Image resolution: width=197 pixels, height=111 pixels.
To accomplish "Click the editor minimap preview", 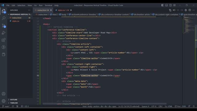I will point(189,25).
